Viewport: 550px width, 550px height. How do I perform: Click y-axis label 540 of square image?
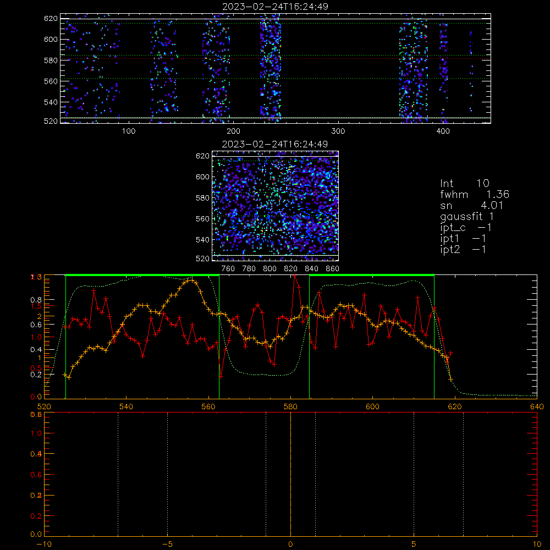click(202, 240)
